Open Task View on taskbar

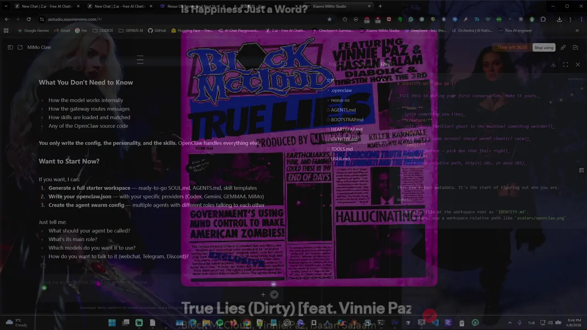[126, 323]
